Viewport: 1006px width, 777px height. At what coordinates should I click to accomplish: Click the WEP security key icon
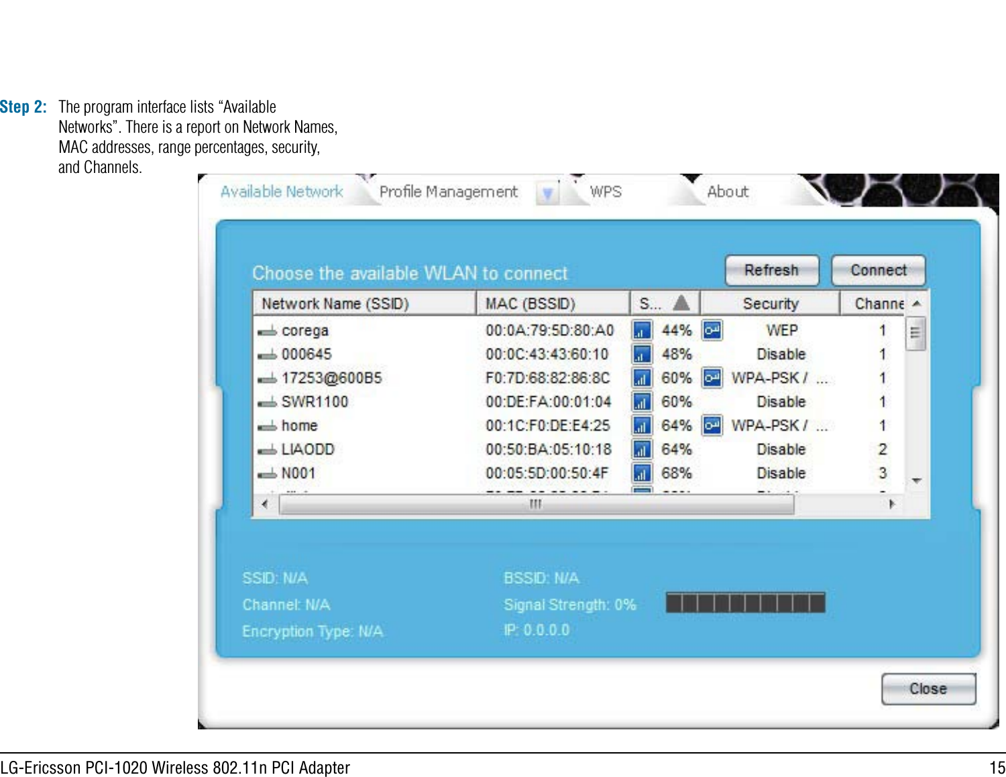(x=712, y=330)
